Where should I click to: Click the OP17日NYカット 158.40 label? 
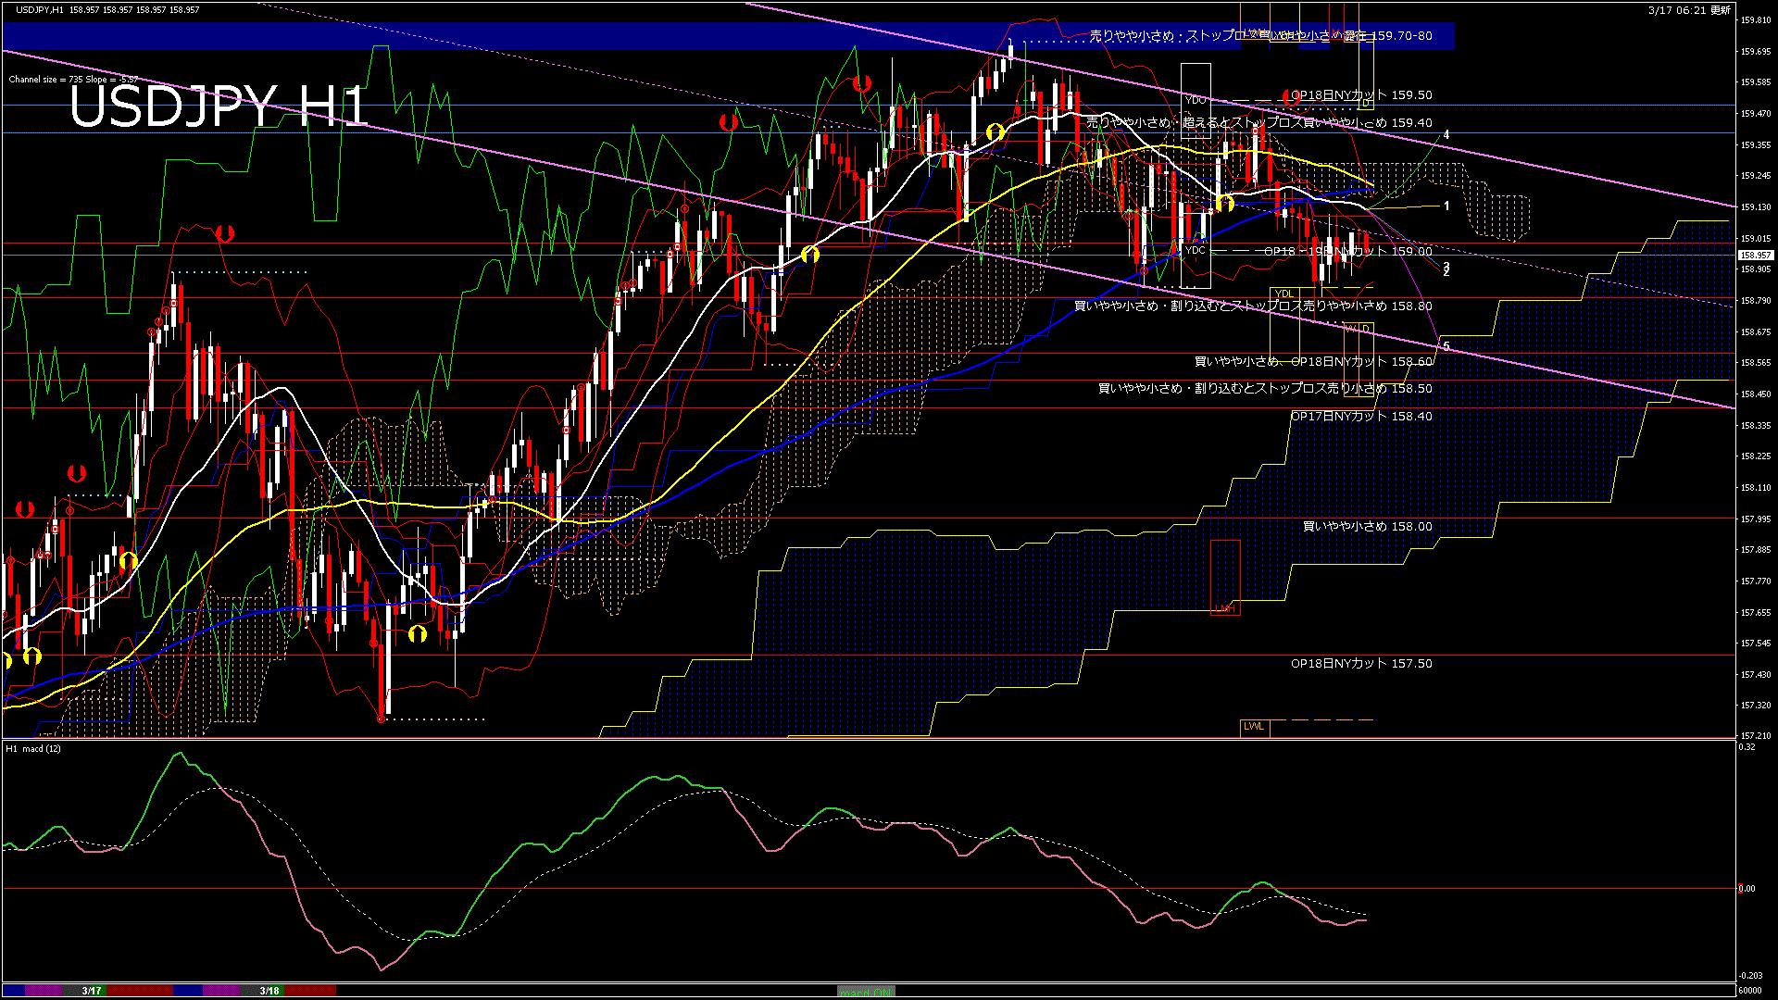[x=1361, y=417]
